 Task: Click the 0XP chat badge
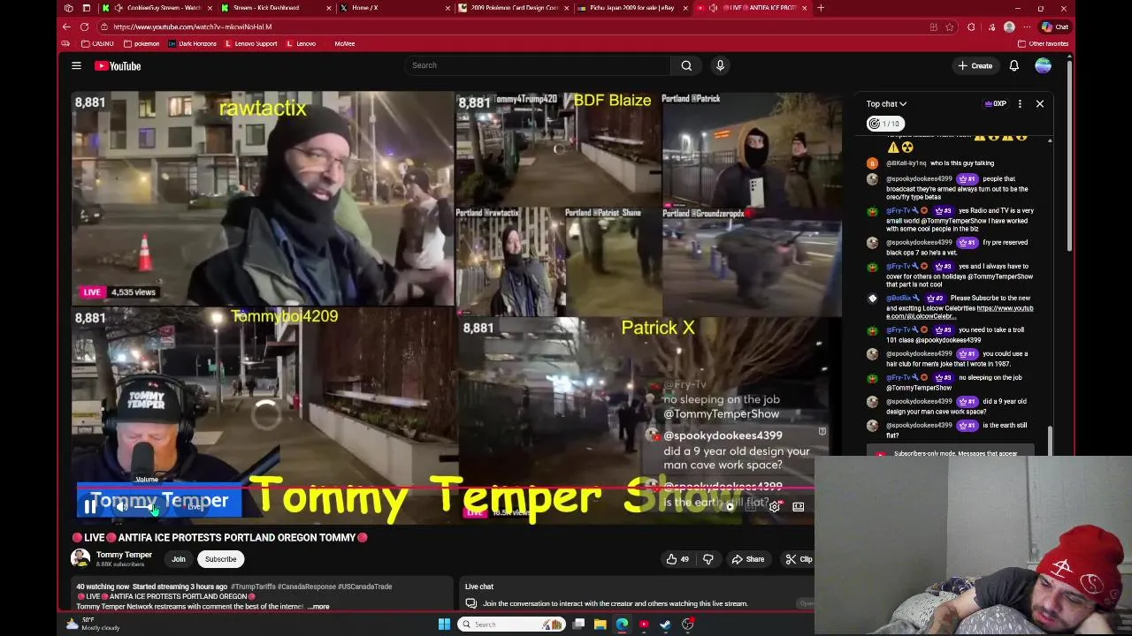(996, 104)
